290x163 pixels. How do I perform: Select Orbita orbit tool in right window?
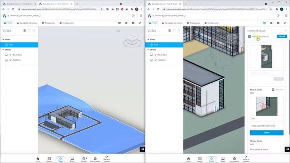point(212,159)
